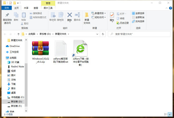Screen dimensions: 174x118
Task: Click the History (历史记录) icon
Action: coord(118,23)
